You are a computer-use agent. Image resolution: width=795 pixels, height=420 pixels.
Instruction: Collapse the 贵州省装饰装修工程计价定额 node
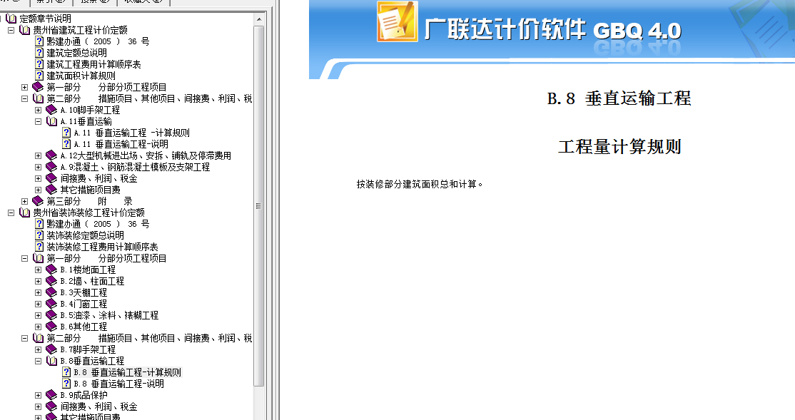[x=11, y=212]
